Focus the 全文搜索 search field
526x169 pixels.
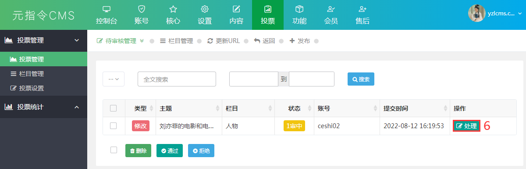pos(177,79)
